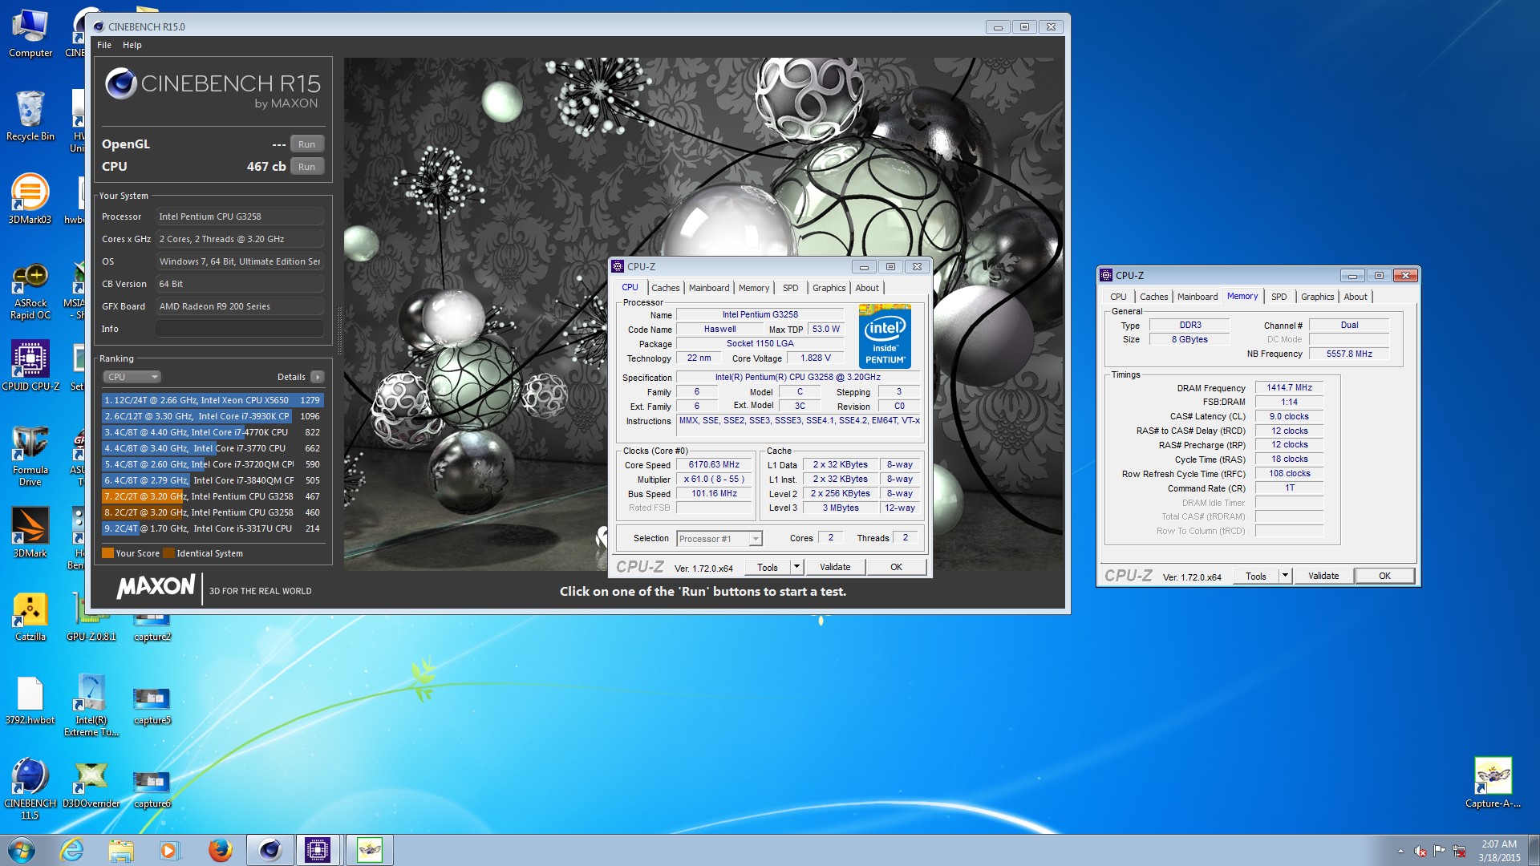Click the Core Speed value 6170.63 MHz

[x=714, y=464]
